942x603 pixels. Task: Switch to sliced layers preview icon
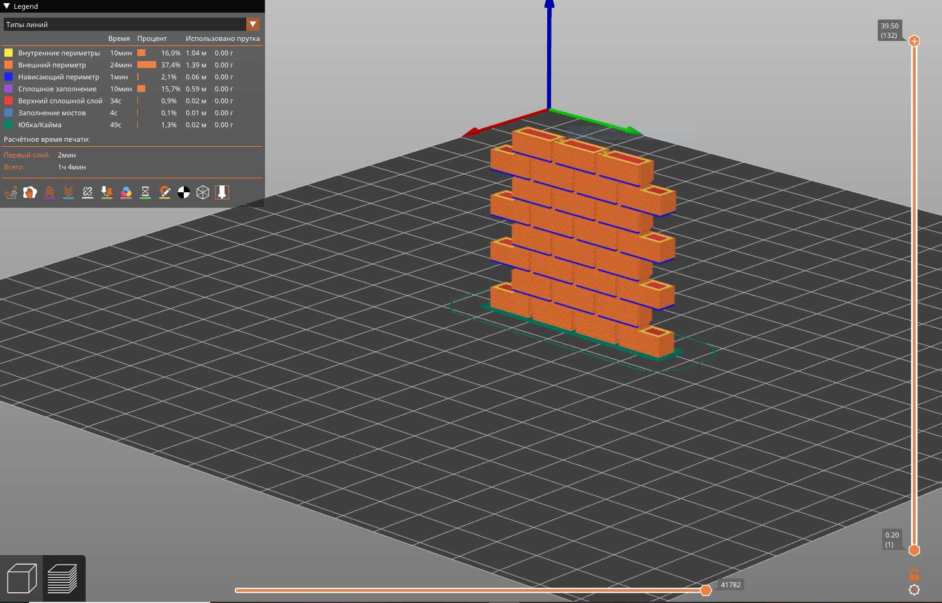(x=63, y=578)
